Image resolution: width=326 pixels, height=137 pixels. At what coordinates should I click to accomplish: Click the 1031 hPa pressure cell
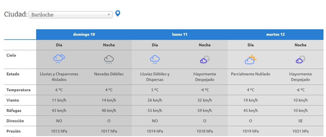click(300, 131)
